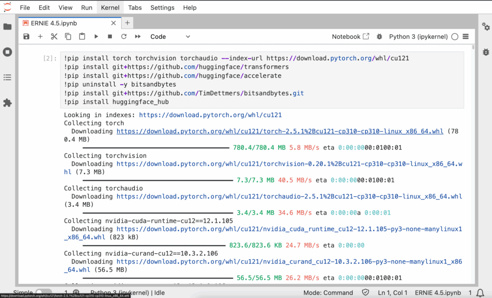The height and width of the screenshot is (298, 492).
Task: Toggle Simple mode switch in status bar
Action: pos(44,293)
